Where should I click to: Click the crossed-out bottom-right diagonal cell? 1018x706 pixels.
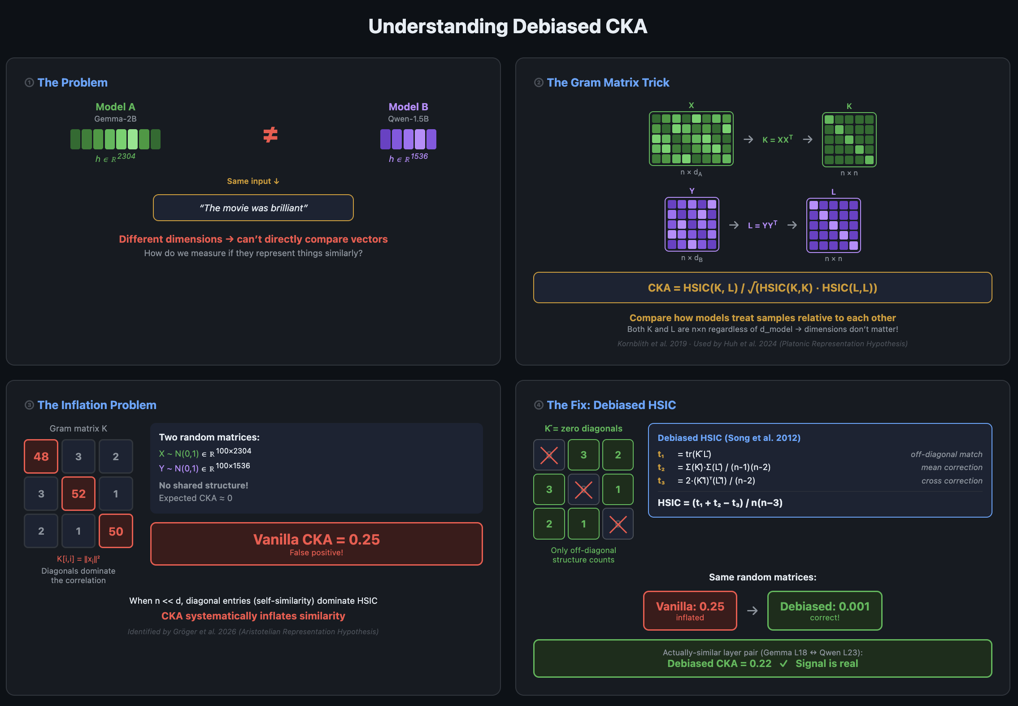[x=618, y=524]
